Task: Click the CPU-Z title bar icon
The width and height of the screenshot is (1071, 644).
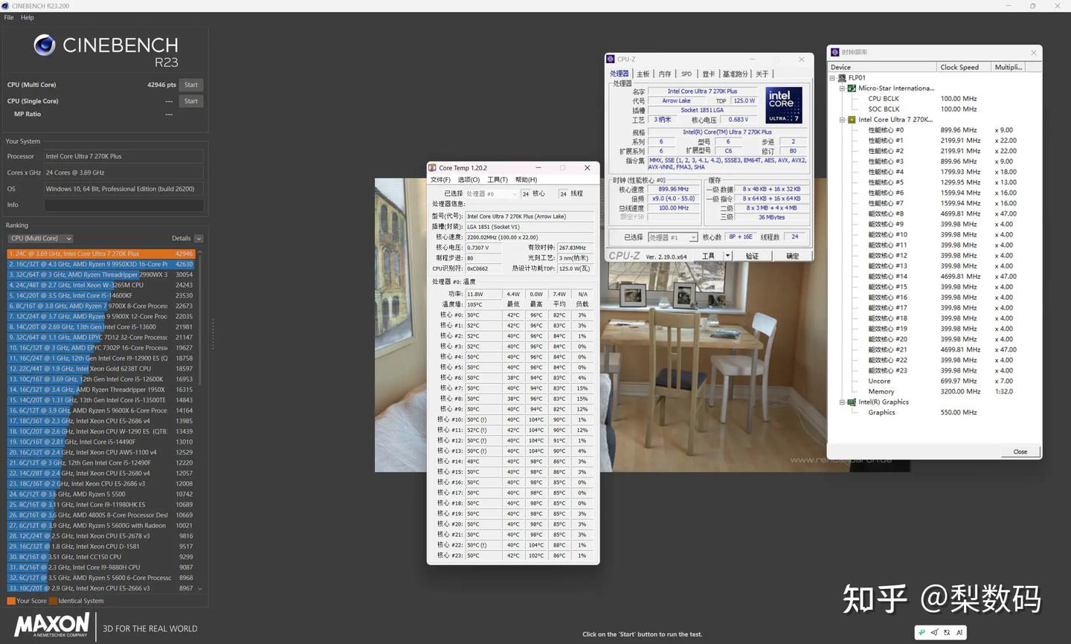Action: [x=611, y=59]
